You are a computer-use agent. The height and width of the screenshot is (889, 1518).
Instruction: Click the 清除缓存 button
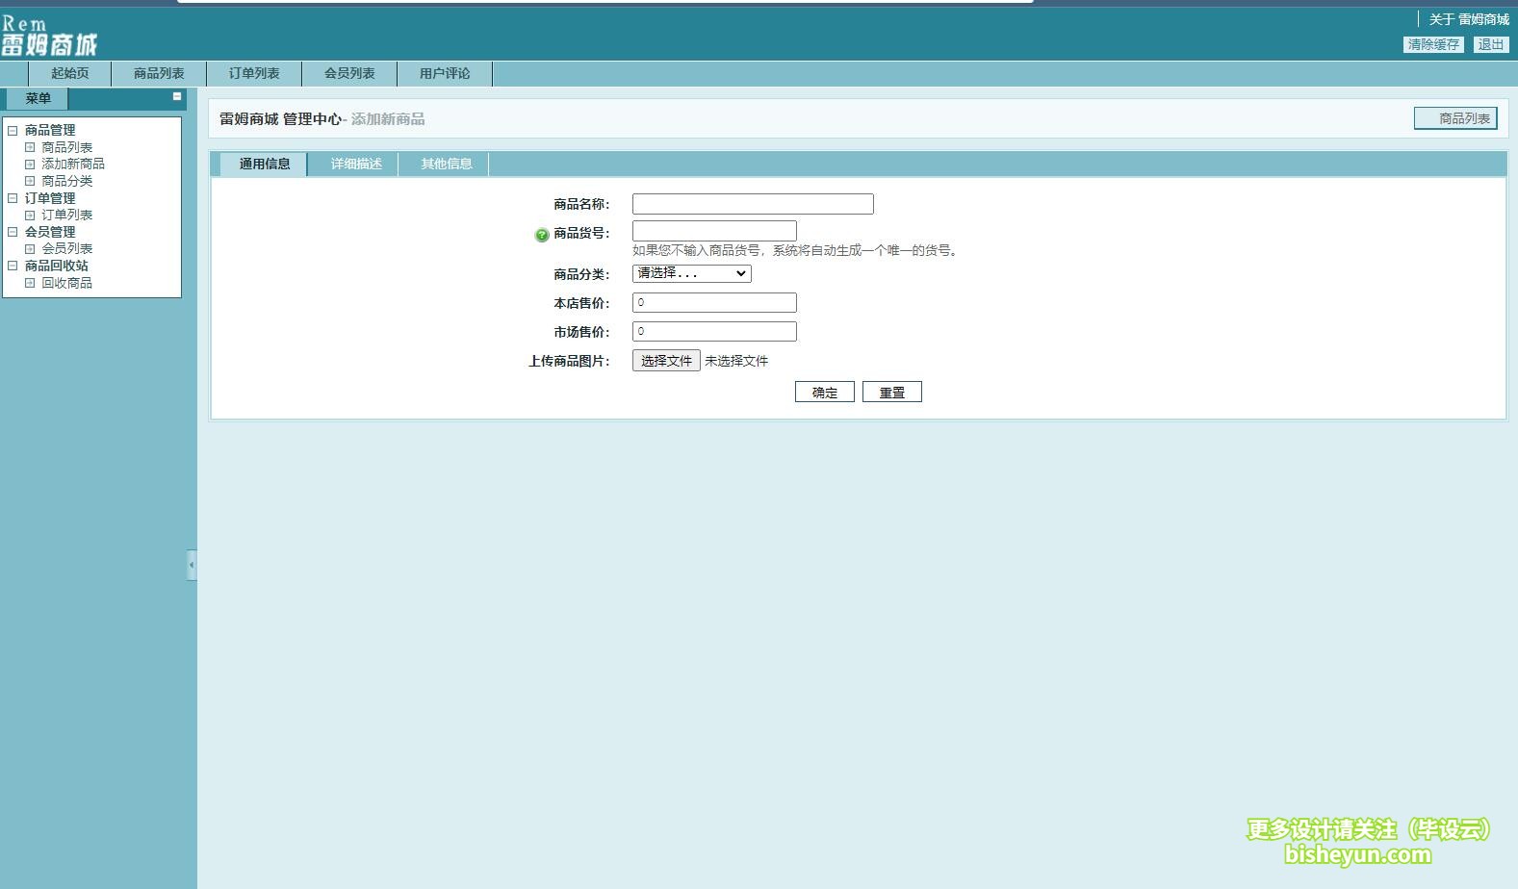pos(1433,44)
